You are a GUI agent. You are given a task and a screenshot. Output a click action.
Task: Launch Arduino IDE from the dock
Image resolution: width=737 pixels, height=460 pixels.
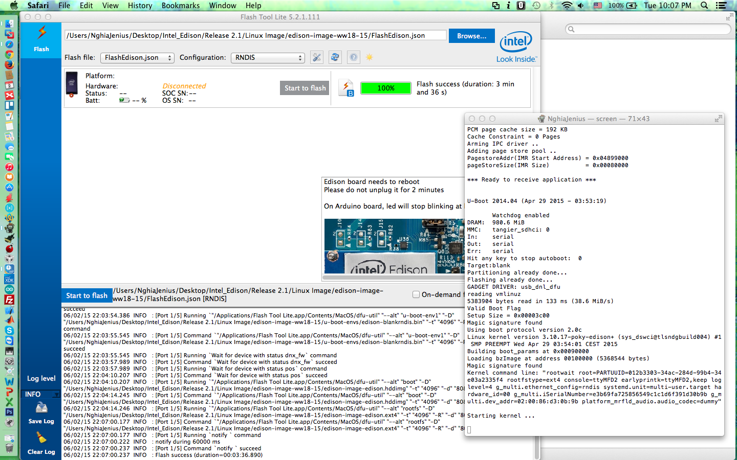tap(9, 290)
